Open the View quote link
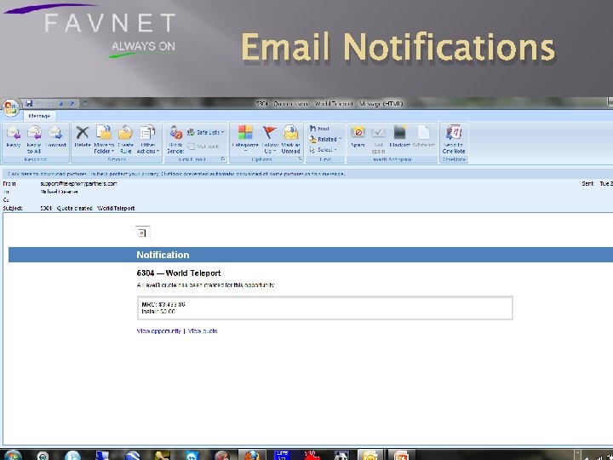613x460 pixels. click(203, 331)
